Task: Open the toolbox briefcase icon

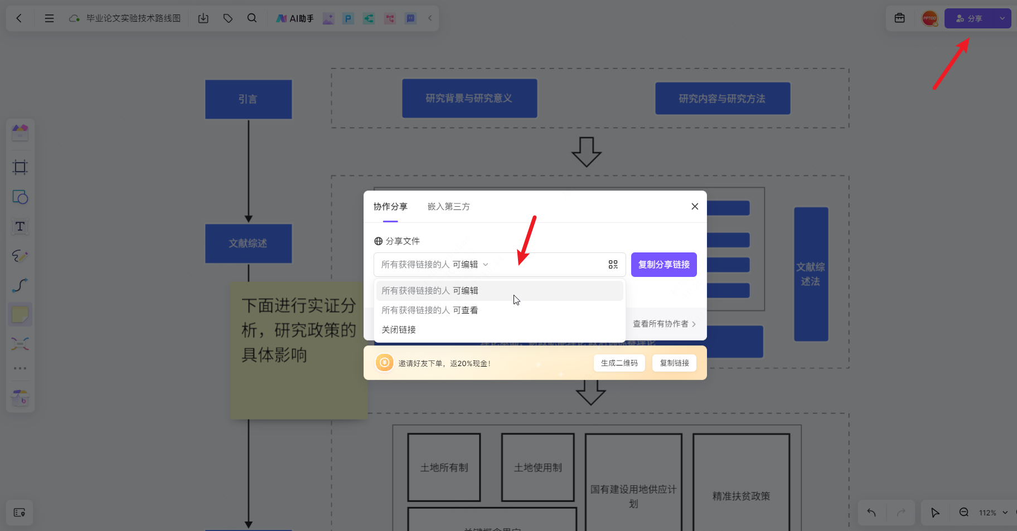Action: [900, 18]
